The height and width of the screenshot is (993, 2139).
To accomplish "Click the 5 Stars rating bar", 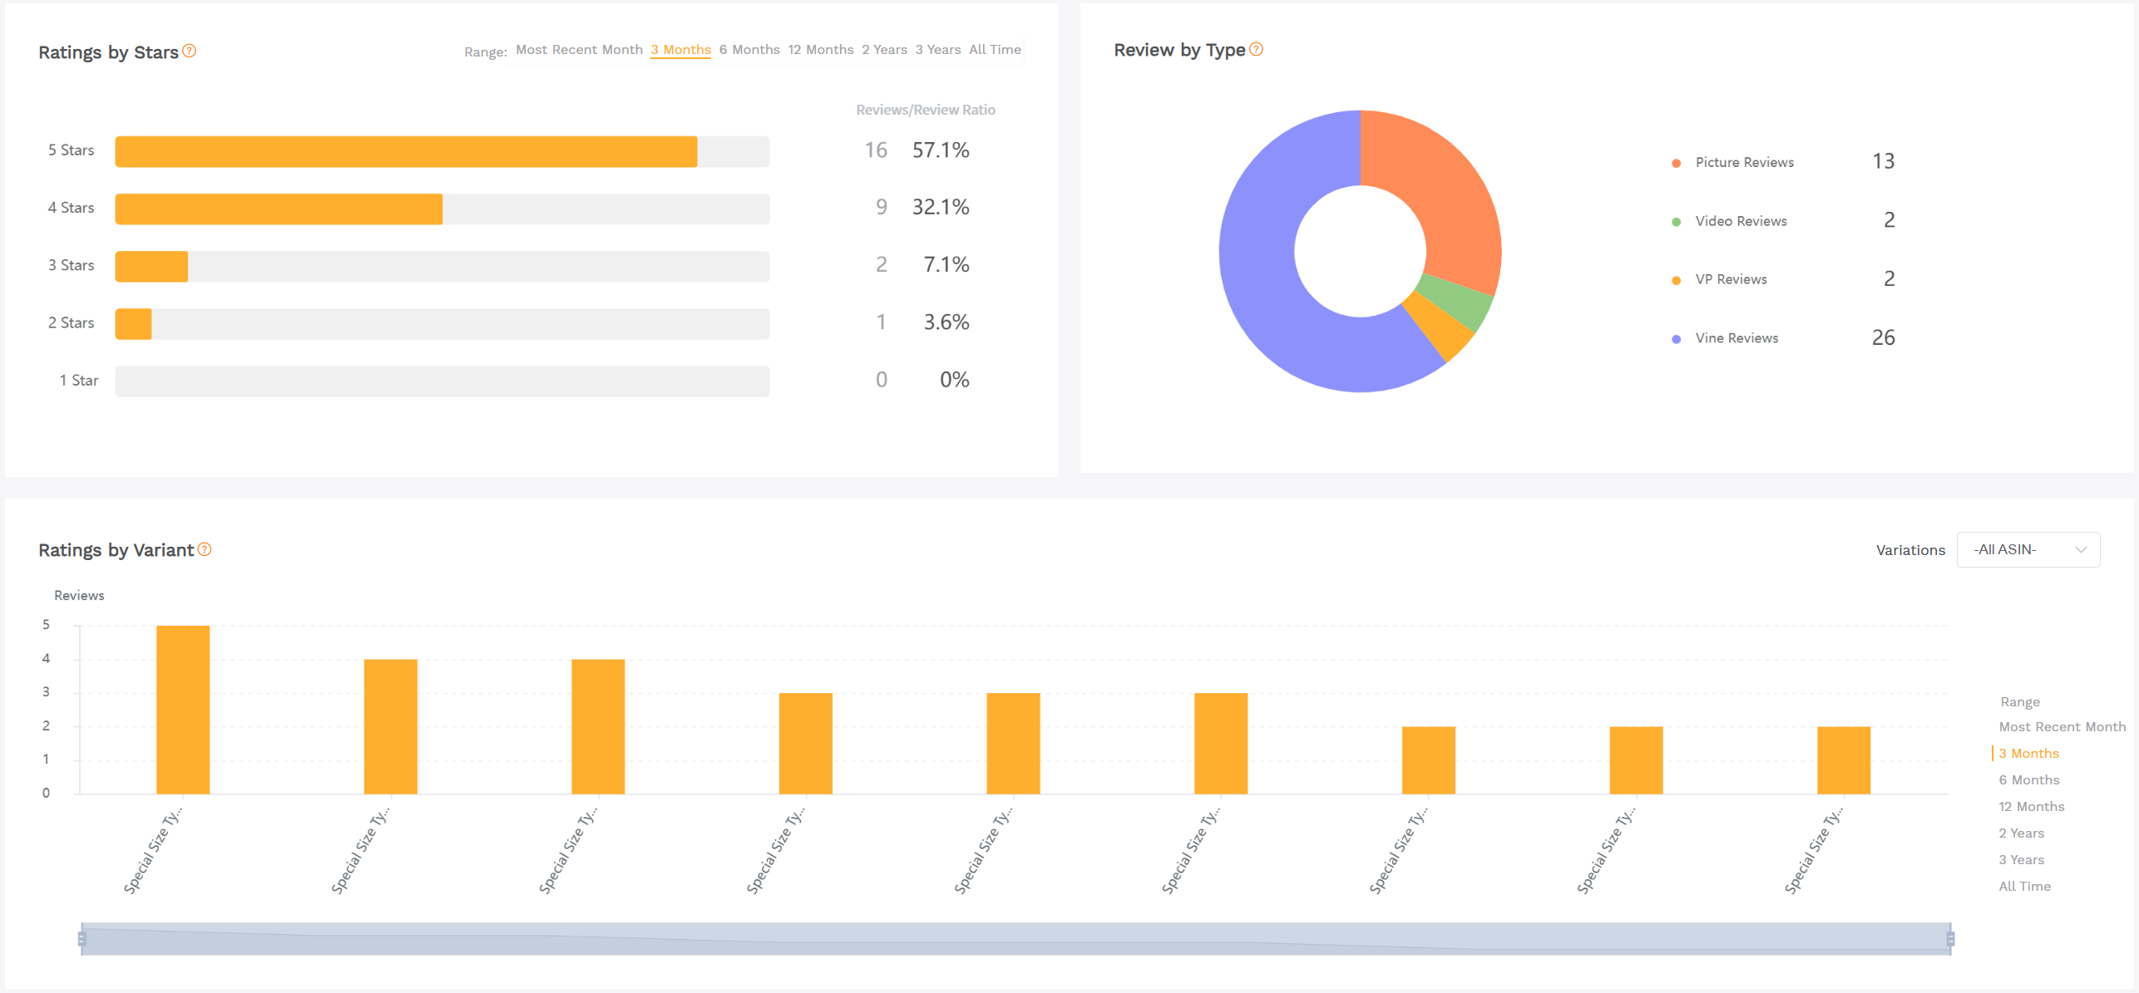I will tap(406, 151).
